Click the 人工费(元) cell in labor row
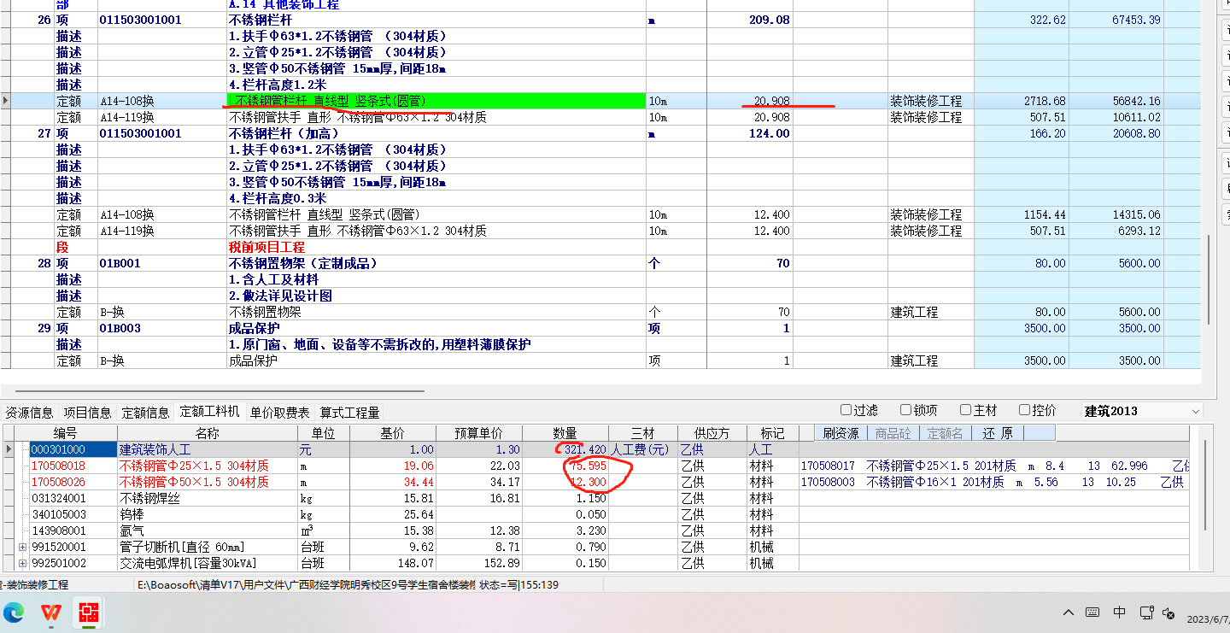 coord(642,449)
